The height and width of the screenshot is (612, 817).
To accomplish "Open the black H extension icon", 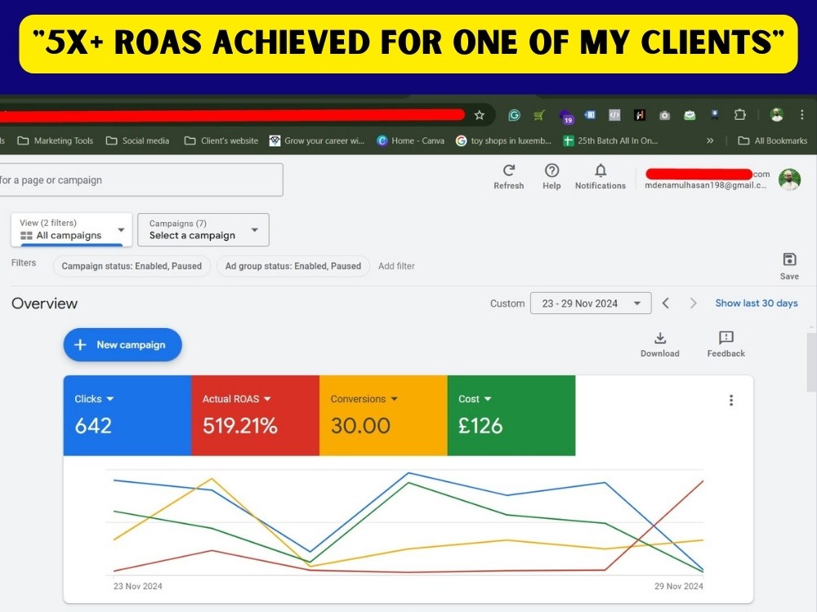I will click(640, 115).
